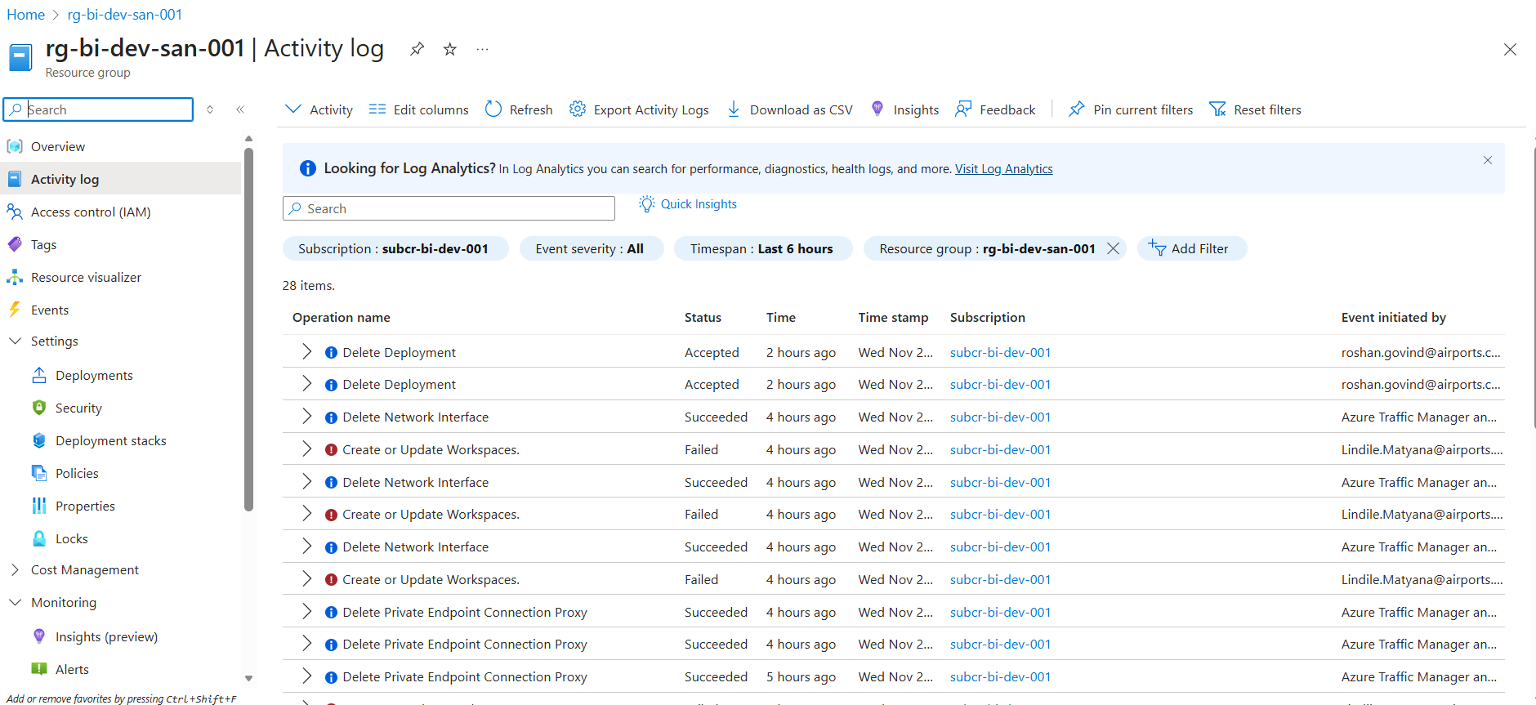Follow the Visit Log Analytics link

(x=1003, y=169)
